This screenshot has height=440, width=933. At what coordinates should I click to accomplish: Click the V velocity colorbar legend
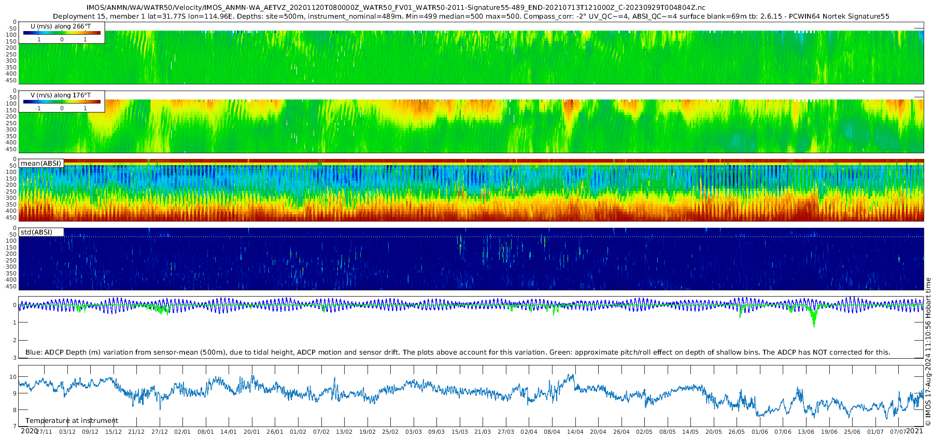61,101
